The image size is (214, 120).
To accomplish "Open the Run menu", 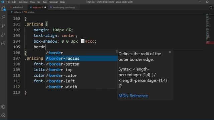I will click(x=45, y=2).
